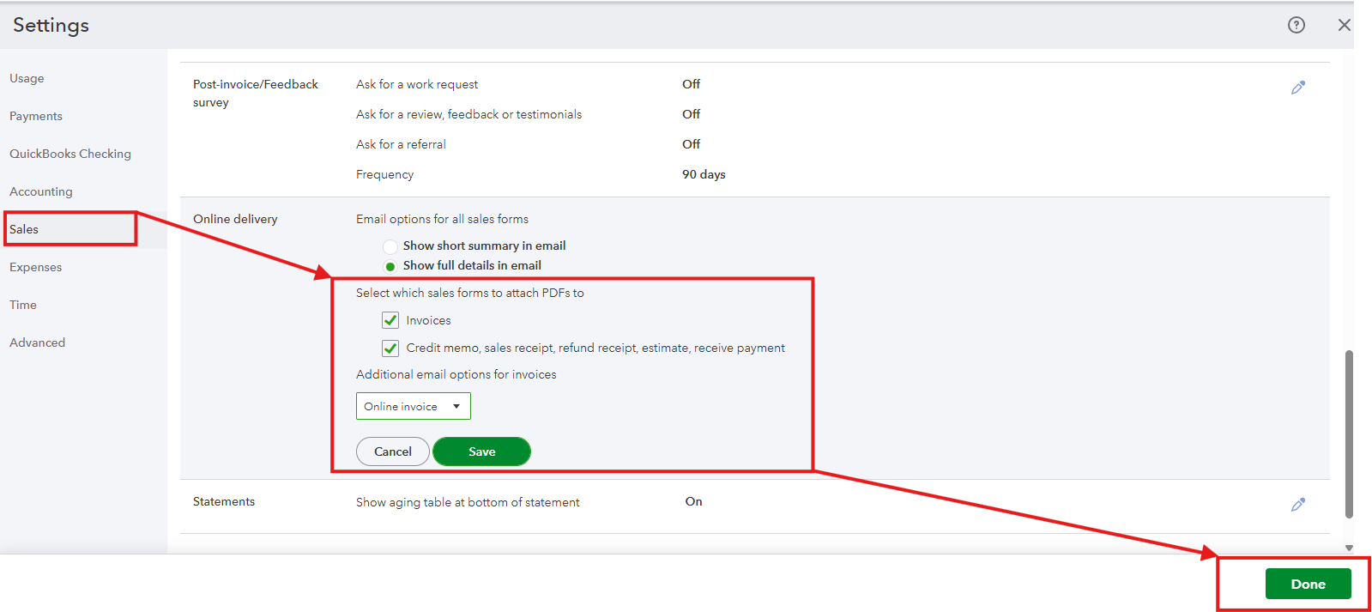The image size is (1372, 612).
Task: Close the Settings window with X
Action: tap(1344, 25)
